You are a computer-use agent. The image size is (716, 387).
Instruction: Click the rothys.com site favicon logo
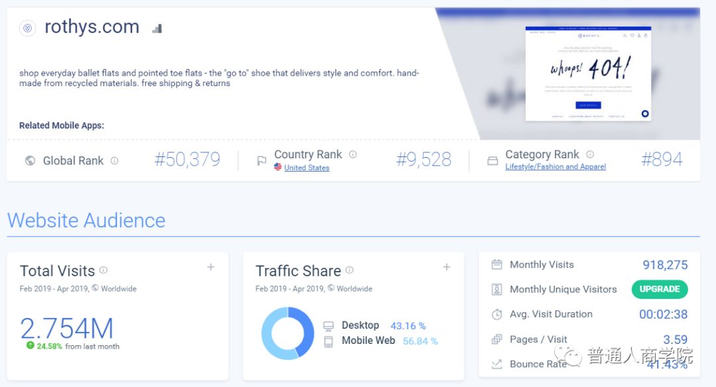click(27, 28)
